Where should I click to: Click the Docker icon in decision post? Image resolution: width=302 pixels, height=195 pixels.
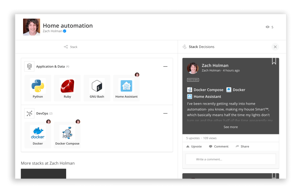point(229,90)
